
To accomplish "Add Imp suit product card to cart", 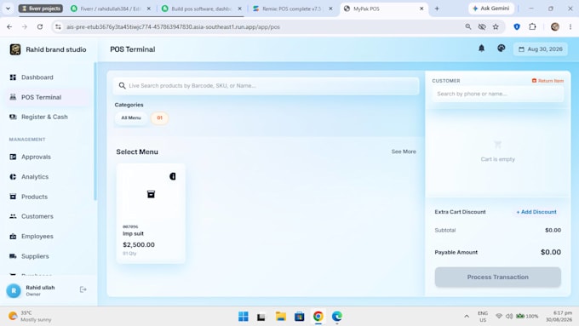I will 151,214.
